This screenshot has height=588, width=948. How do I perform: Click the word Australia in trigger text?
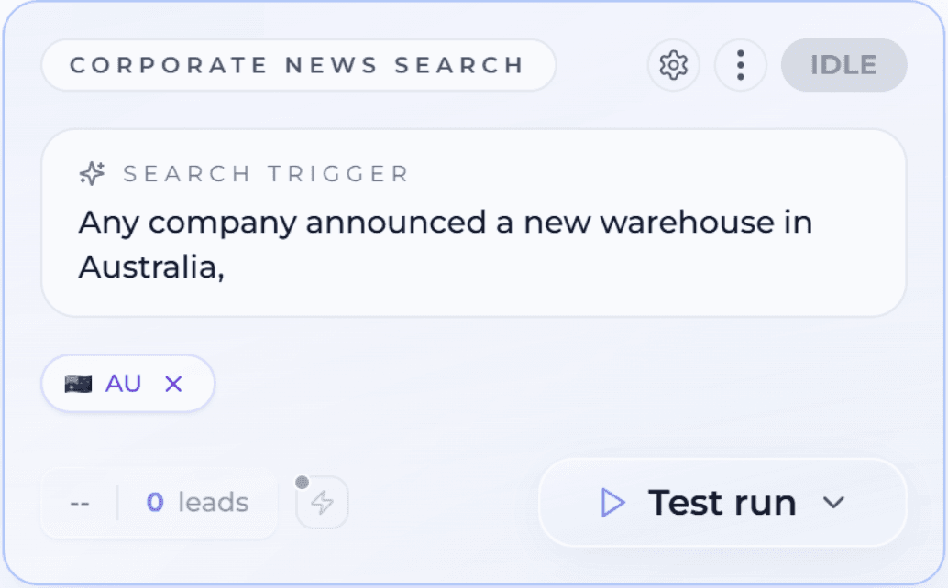tap(147, 267)
